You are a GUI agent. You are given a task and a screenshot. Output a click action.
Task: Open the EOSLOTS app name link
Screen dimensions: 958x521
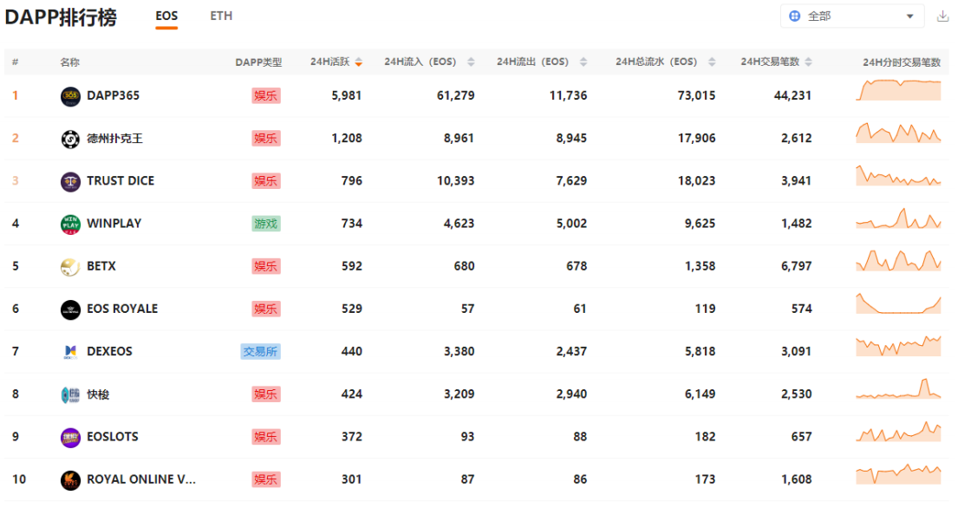click(x=113, y=437)
